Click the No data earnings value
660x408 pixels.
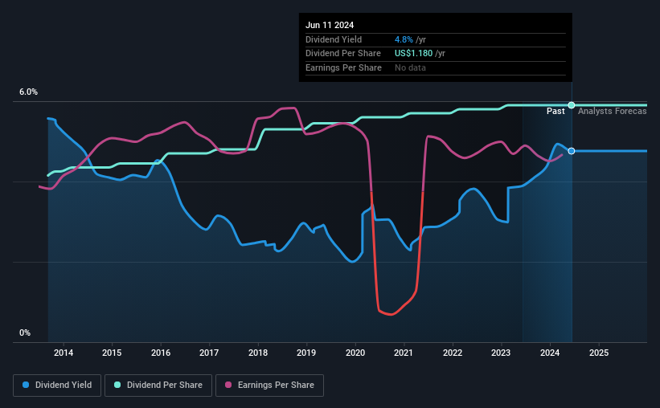pos(410,67)
